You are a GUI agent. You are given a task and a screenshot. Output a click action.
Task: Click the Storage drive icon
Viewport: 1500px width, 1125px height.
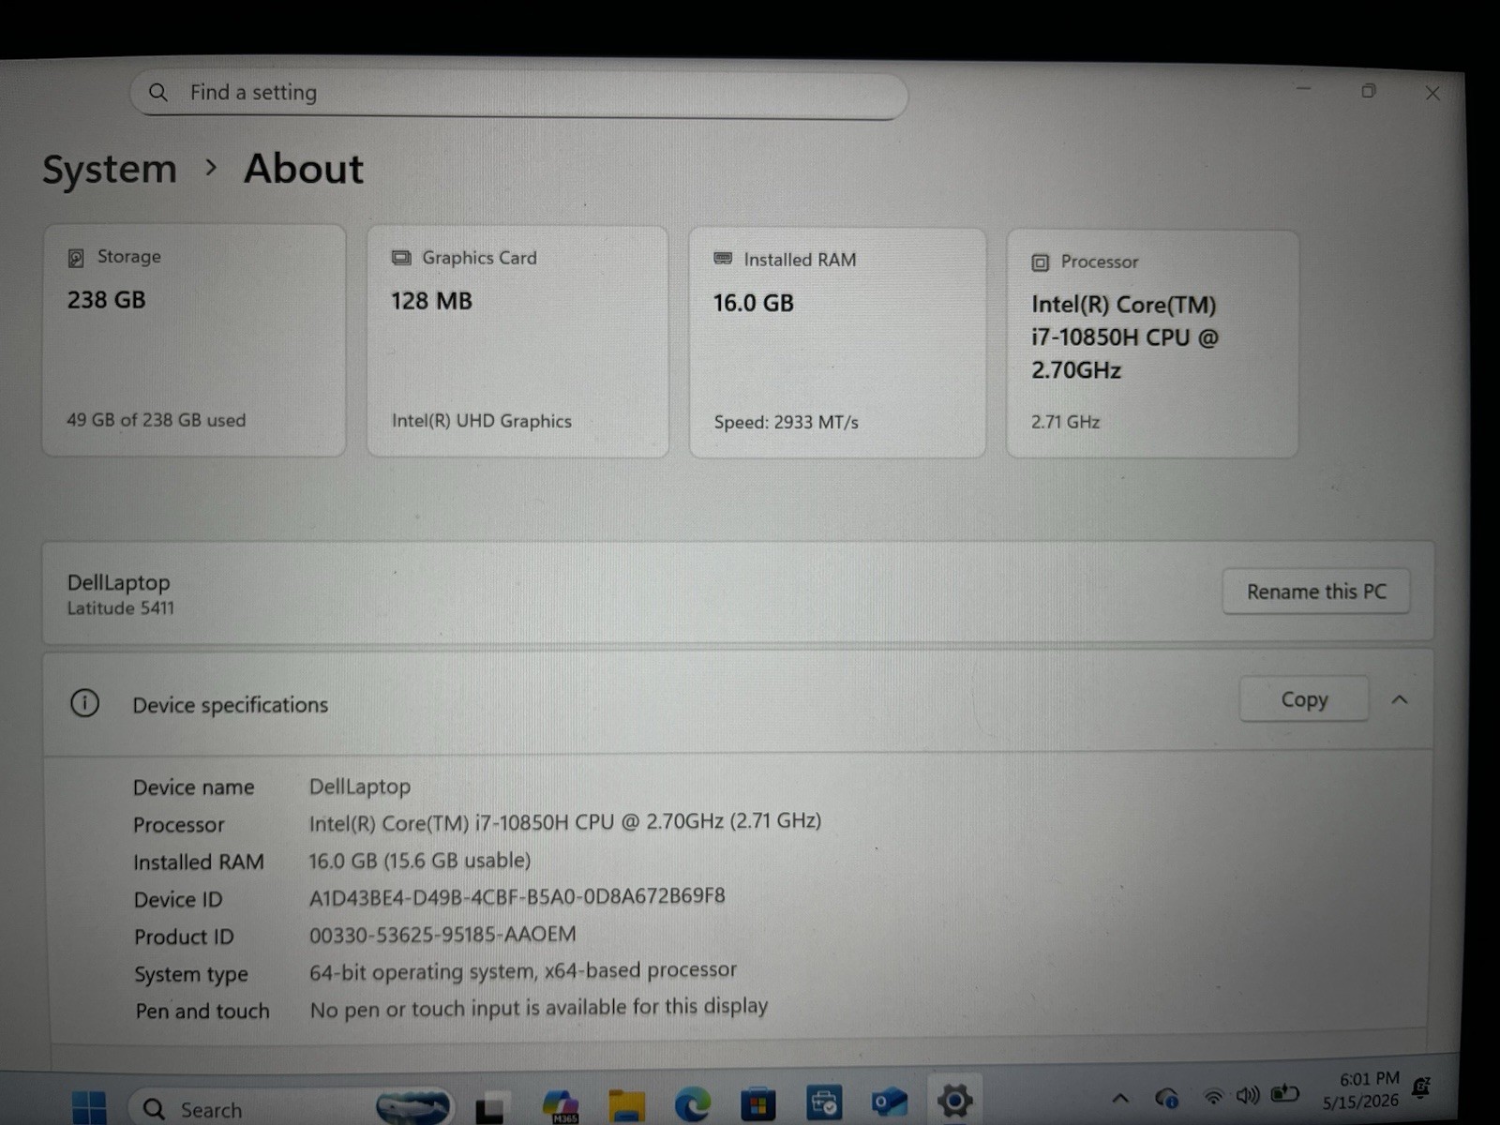76,258
